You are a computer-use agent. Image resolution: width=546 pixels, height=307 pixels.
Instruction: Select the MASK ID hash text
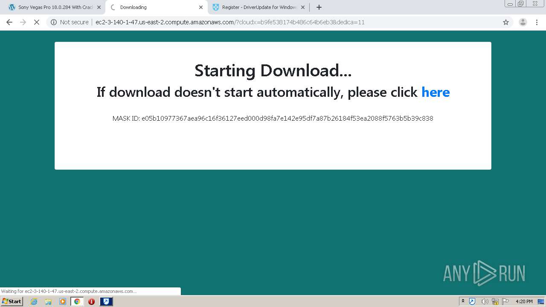coord(287,119)
